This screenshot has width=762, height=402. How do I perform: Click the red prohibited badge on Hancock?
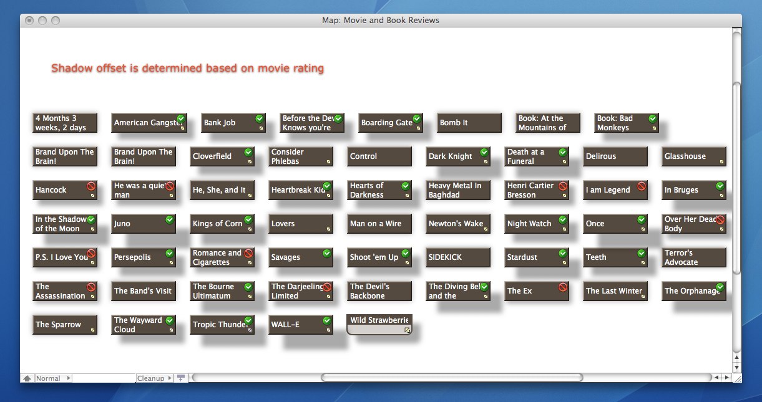tap(91, 186)
